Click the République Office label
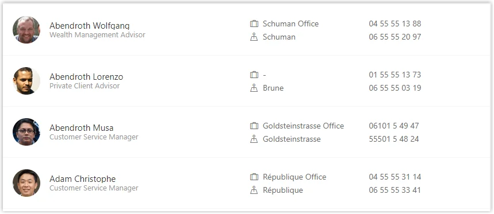Viewport: 494px width, 214px height. (x=294, y=177)
